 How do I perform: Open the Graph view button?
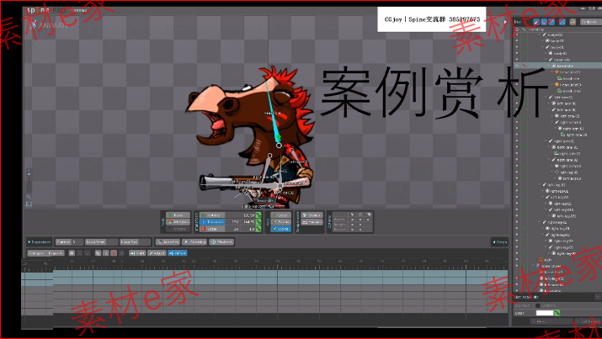click(x=500, y=242)
